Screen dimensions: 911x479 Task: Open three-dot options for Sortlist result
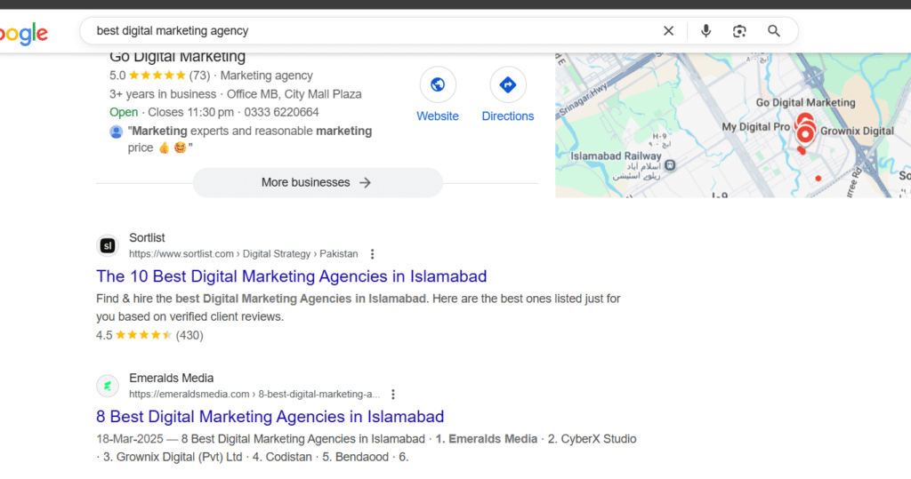[x=373, y=254]
